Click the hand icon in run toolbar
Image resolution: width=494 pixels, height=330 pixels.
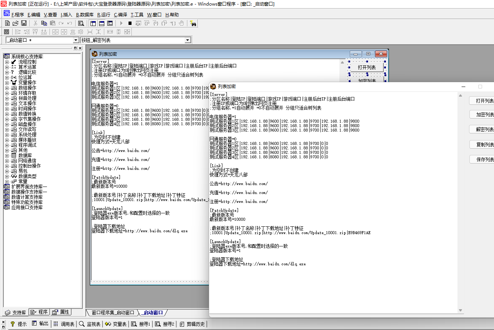(181, 23)
